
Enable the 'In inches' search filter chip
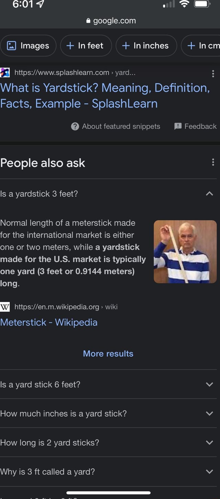[x=146, y=45]
